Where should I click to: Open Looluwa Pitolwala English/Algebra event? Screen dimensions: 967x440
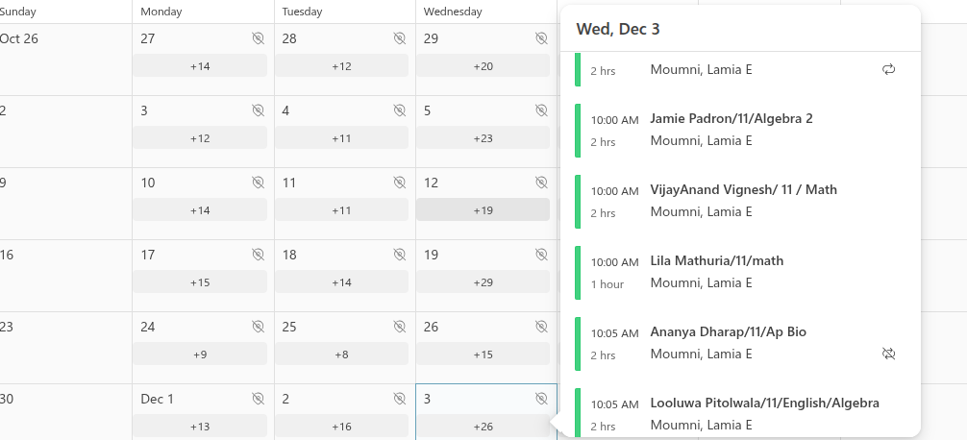(764, 403)
